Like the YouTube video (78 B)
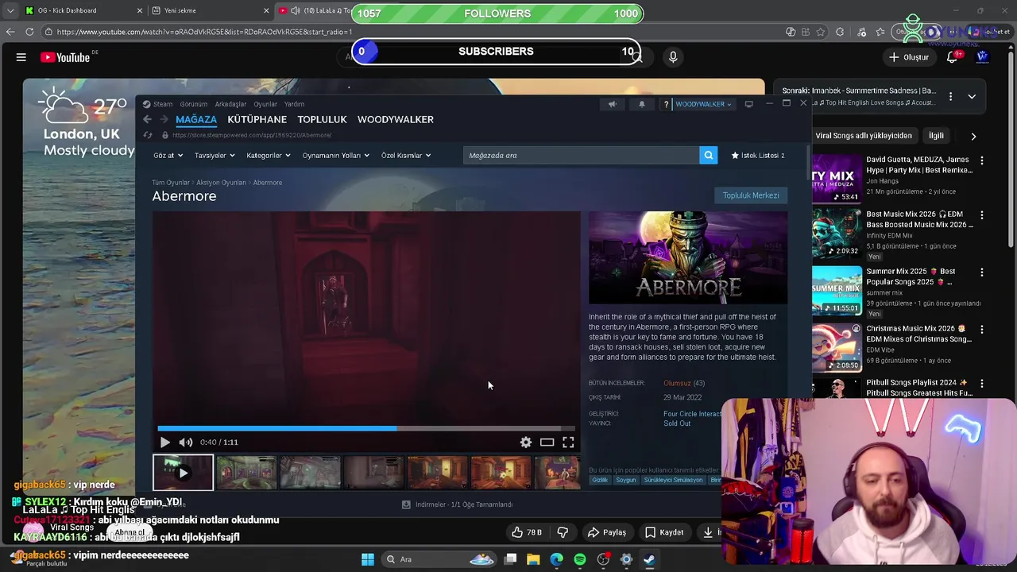This screenshot has width=1017, height=572. click(527, 532)
